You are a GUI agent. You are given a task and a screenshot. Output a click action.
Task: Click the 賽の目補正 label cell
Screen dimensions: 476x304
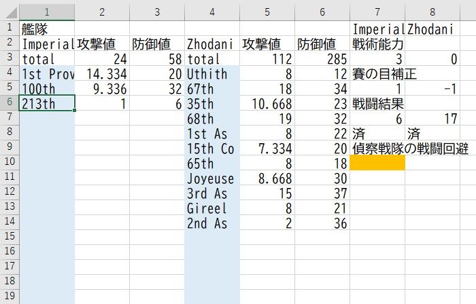tap(377, 73)
